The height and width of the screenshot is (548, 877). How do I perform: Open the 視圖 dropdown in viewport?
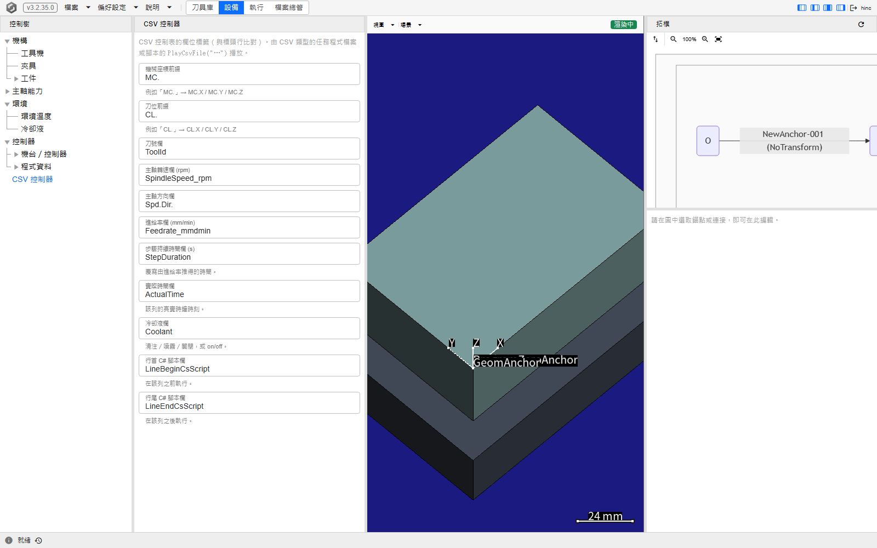(384, 25)
